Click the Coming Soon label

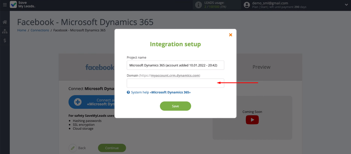coord(252,112)
